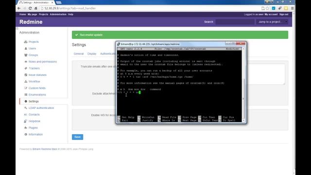Open Plugins admin page
311x175 pixels.
[x=33, y=128]
